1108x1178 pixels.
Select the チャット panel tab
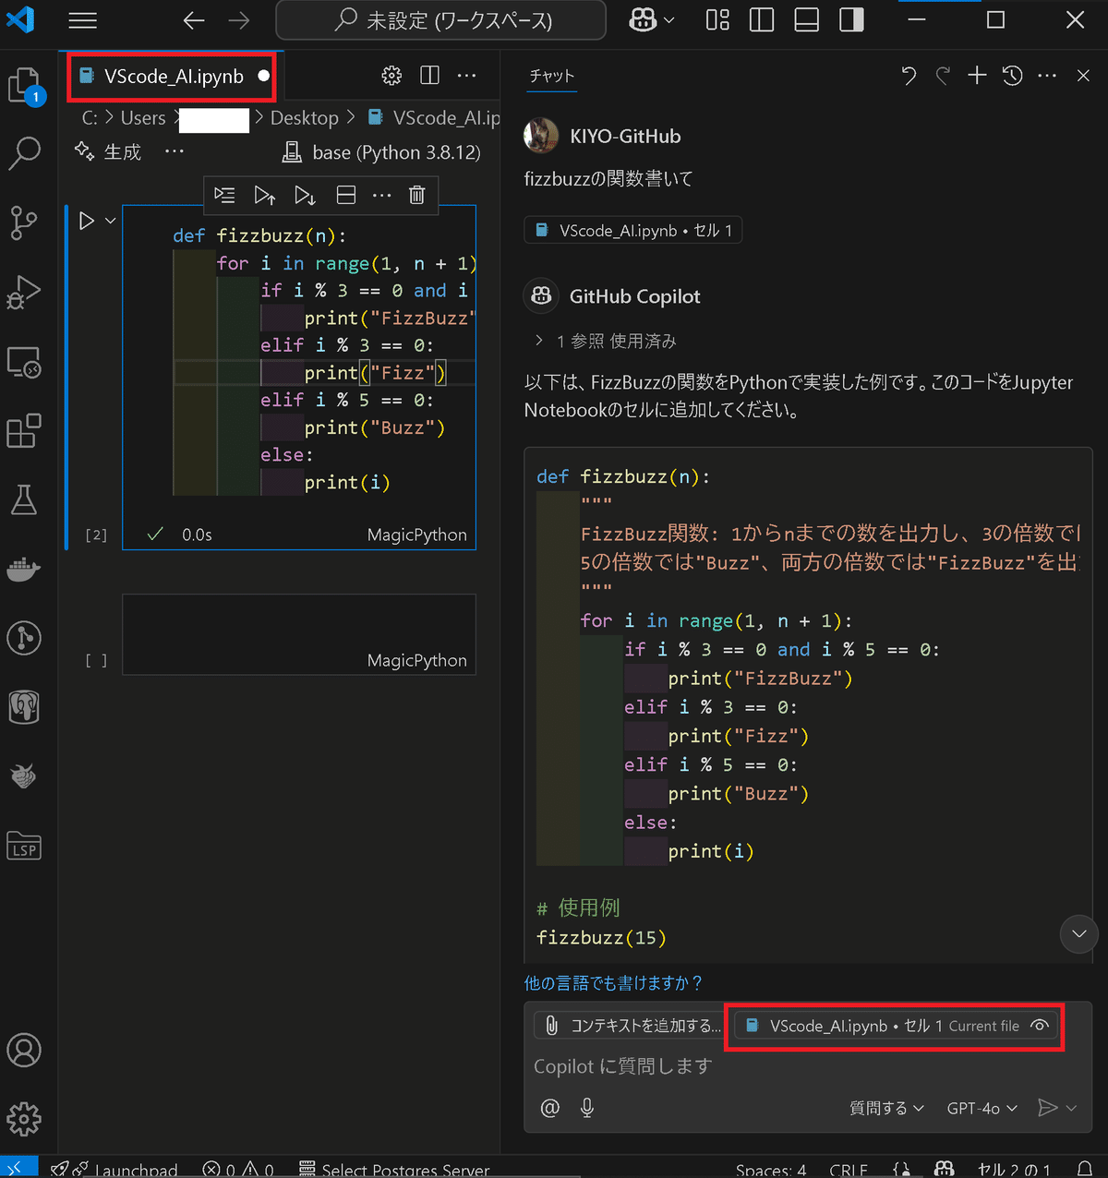(x=552, y=76)
